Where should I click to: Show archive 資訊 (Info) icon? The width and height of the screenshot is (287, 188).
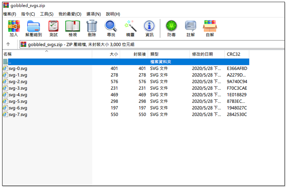[x=150, y=26]
